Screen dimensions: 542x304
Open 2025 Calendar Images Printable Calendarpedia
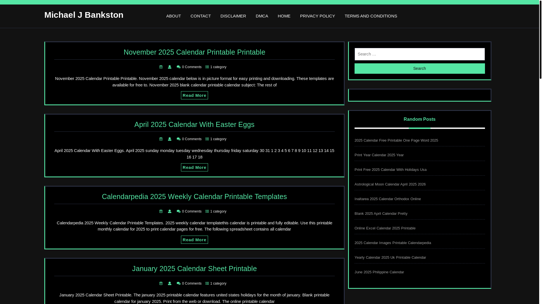click(x=393, y=243)
